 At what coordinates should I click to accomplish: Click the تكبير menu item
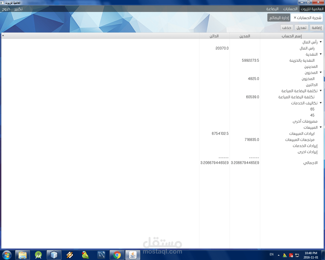[18, 9]
